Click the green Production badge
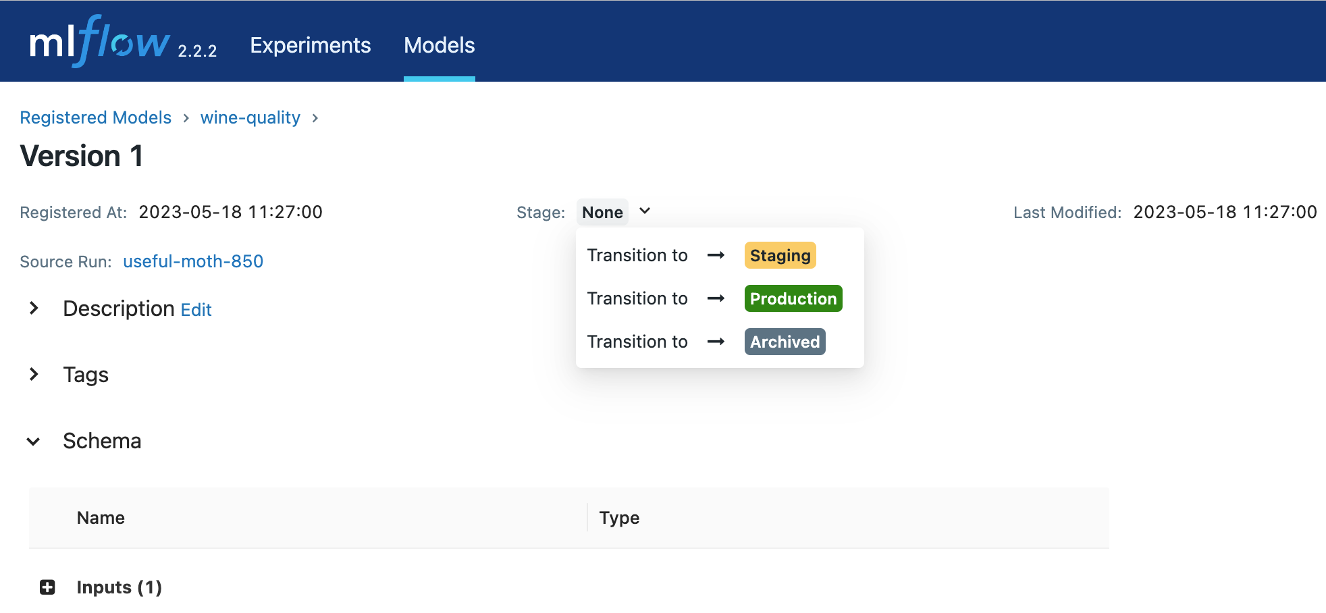This screenshot has width=1326, height=613. pos(793,298)
